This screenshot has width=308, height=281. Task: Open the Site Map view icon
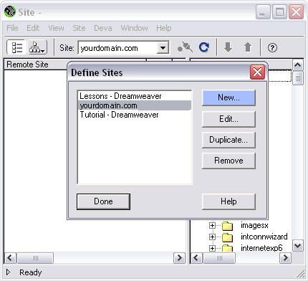37,47
